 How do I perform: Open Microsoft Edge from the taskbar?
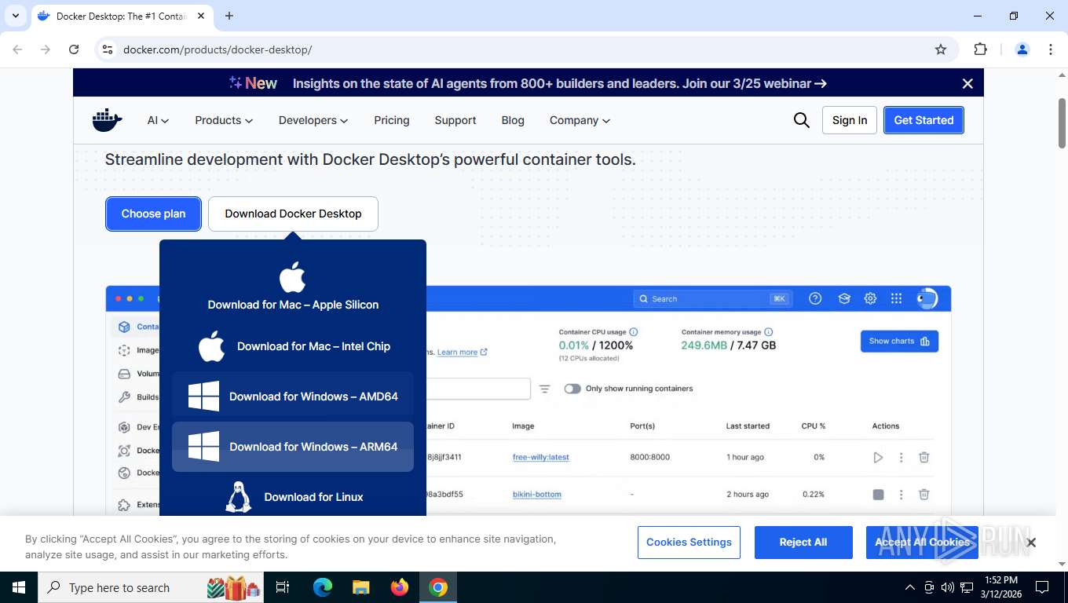(x=323, y=587)
